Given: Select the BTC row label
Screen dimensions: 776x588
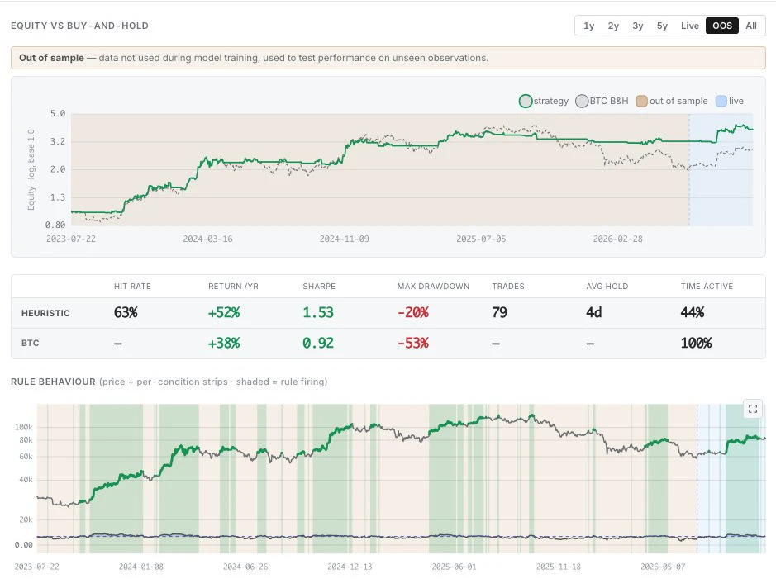Looking at the screenshot, I should 31,343.
